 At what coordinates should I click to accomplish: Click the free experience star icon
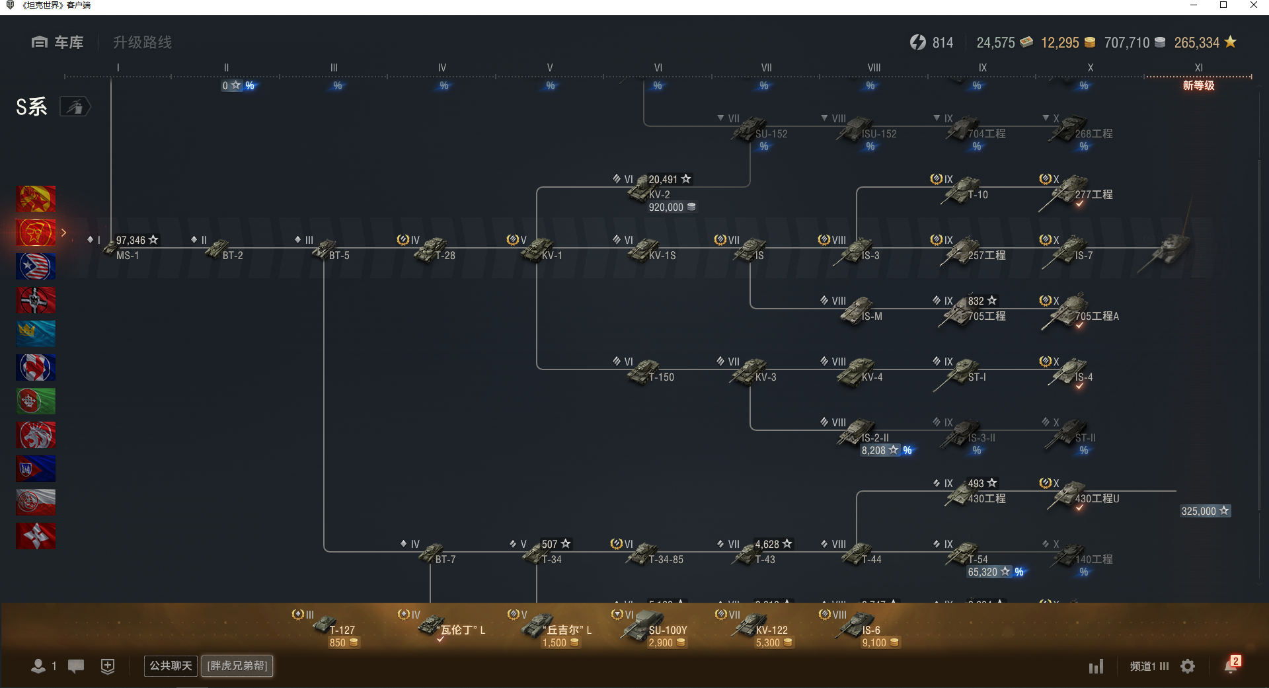[1230, 42]
